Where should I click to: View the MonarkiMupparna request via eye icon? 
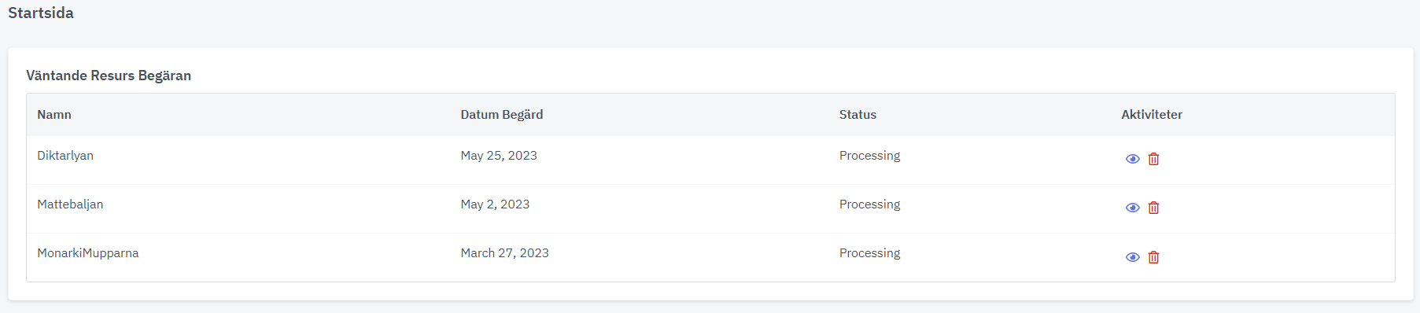(1132, 257)
